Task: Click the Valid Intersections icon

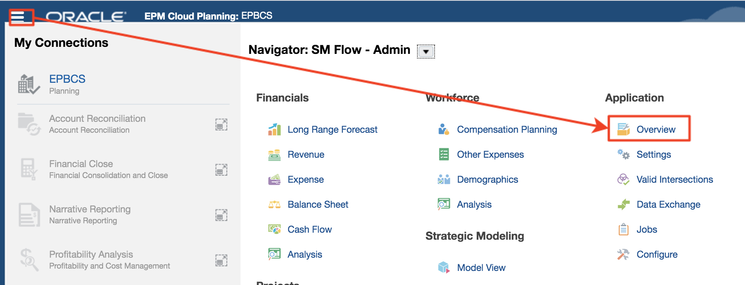Action: click(x=623, y=180)
